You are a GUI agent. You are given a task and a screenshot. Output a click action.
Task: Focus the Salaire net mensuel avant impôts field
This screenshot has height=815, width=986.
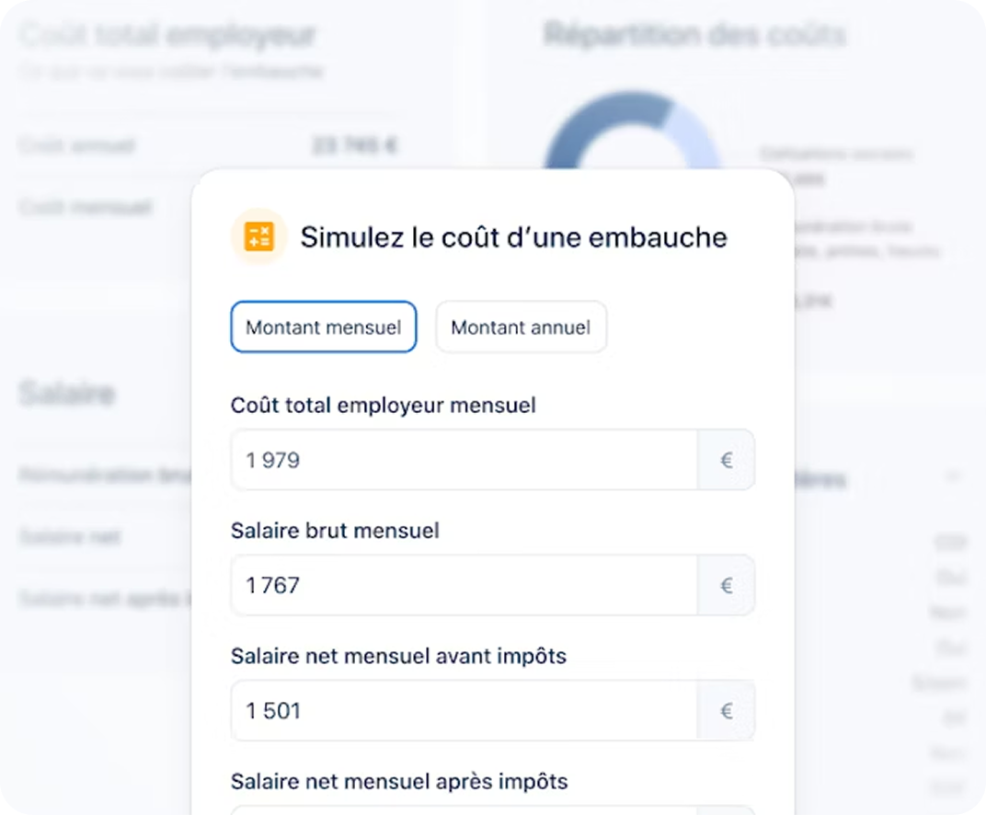pos(464,711)
